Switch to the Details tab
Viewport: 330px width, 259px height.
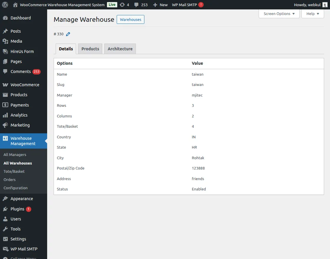[66, 49]
